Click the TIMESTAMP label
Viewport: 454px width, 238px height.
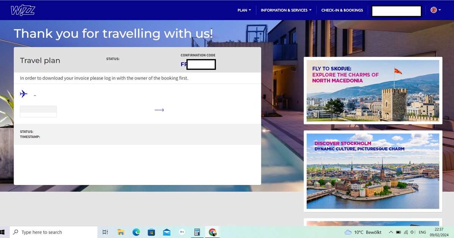tap(30, 137)
